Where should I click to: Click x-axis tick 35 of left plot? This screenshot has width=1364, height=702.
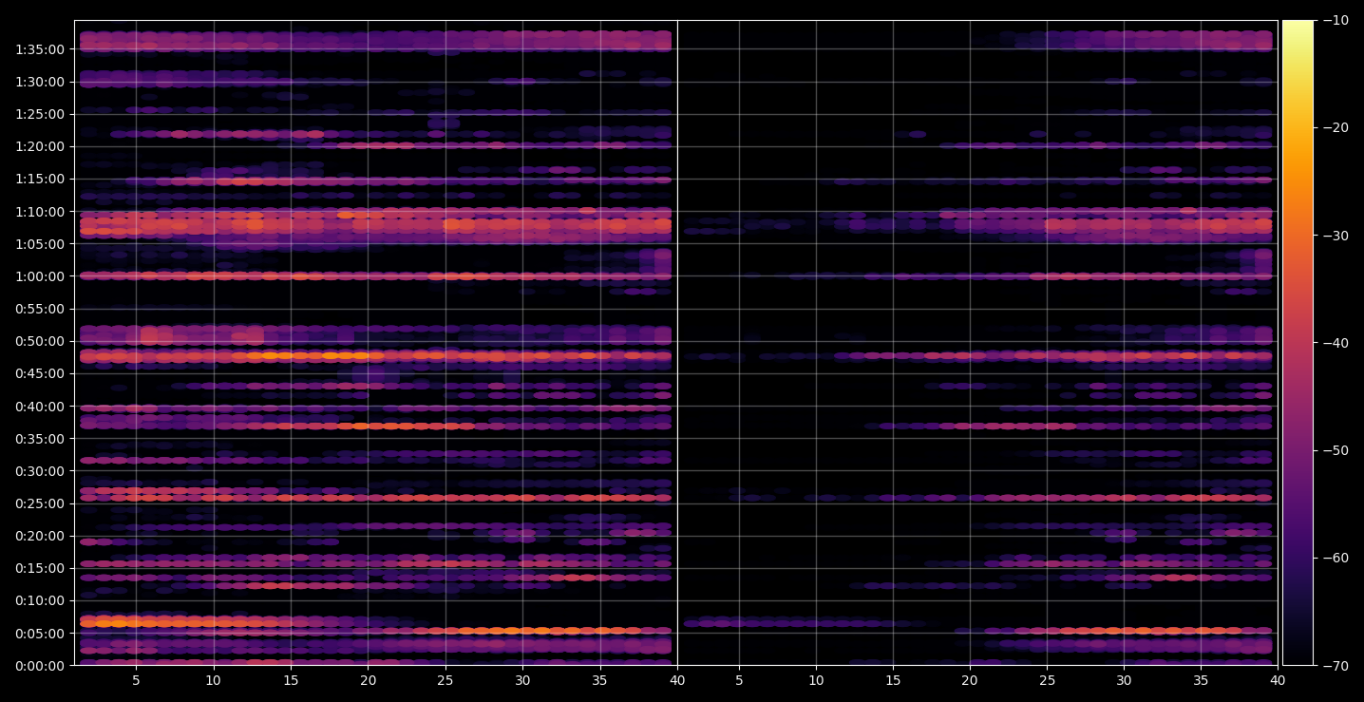click(600, 680)
